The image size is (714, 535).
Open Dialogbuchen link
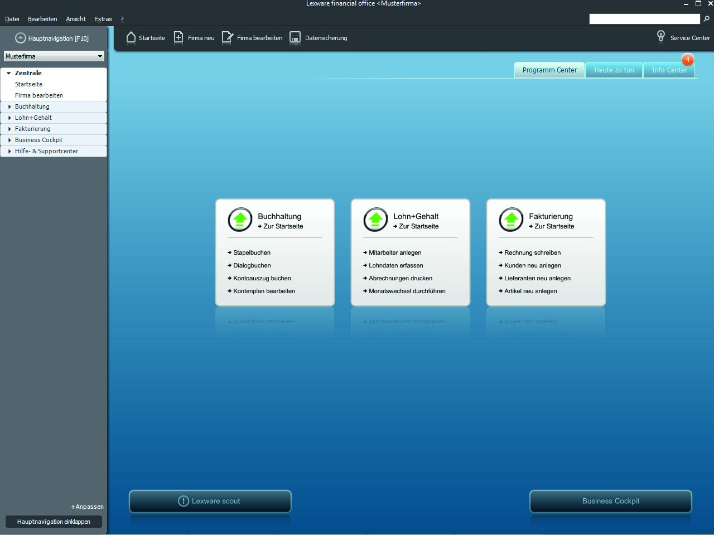click(249, 265)
